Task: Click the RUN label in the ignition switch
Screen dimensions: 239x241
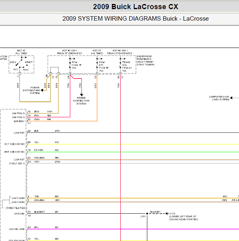Action: click(x=26, y=70)
